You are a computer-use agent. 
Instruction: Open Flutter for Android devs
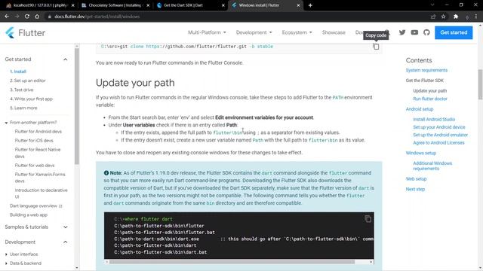38,132
